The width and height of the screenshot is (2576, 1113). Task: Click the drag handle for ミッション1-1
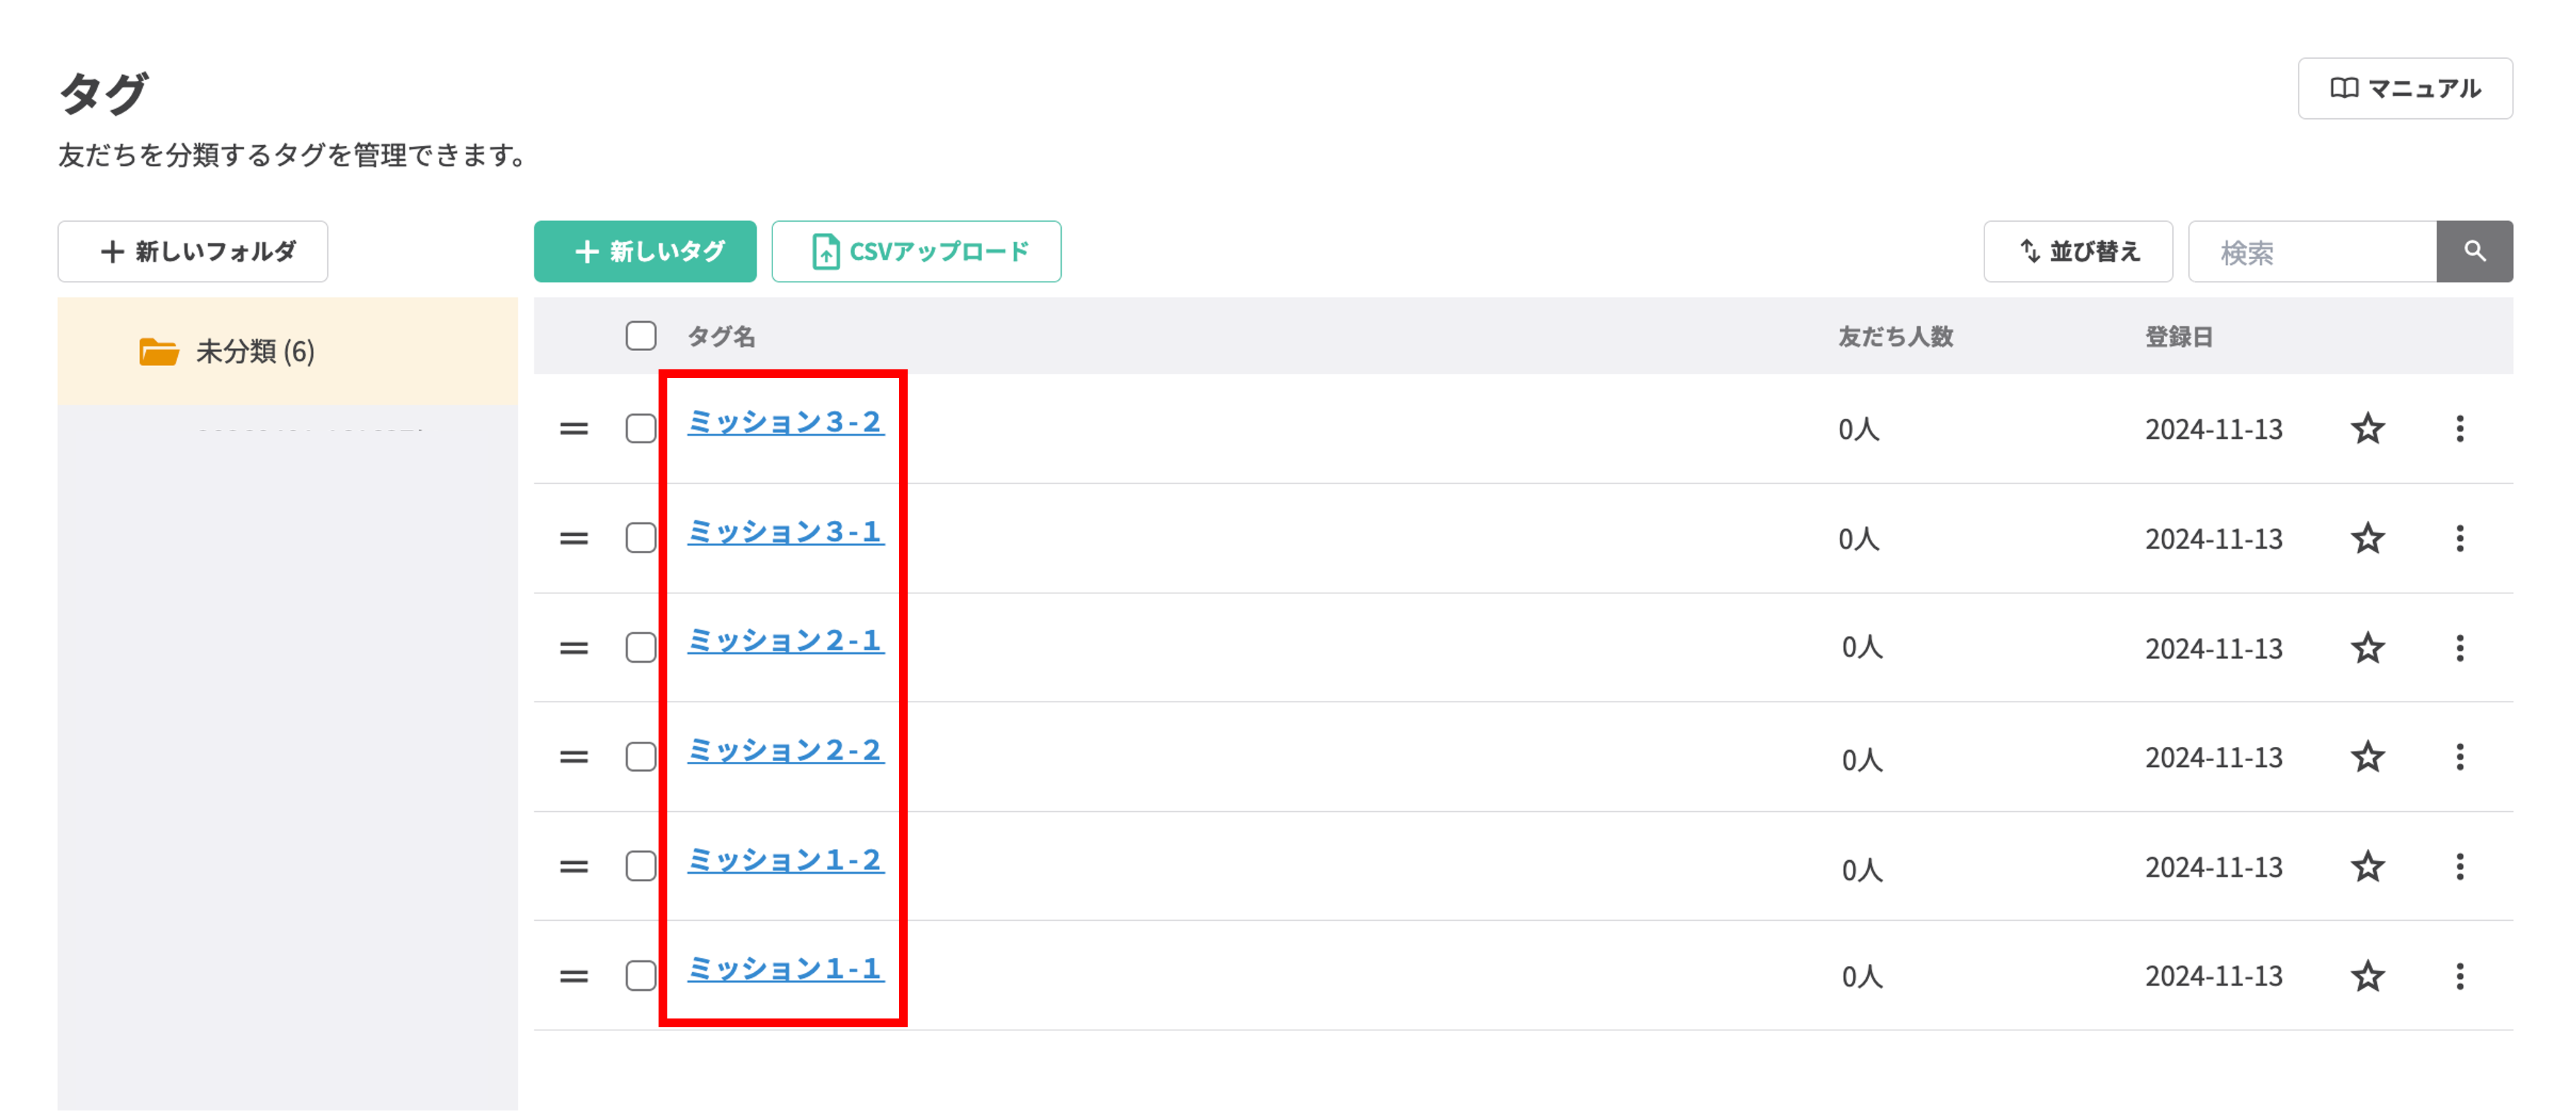573,975
